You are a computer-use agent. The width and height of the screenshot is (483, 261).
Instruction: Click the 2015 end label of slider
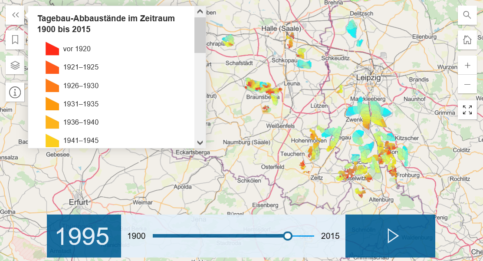330,236
